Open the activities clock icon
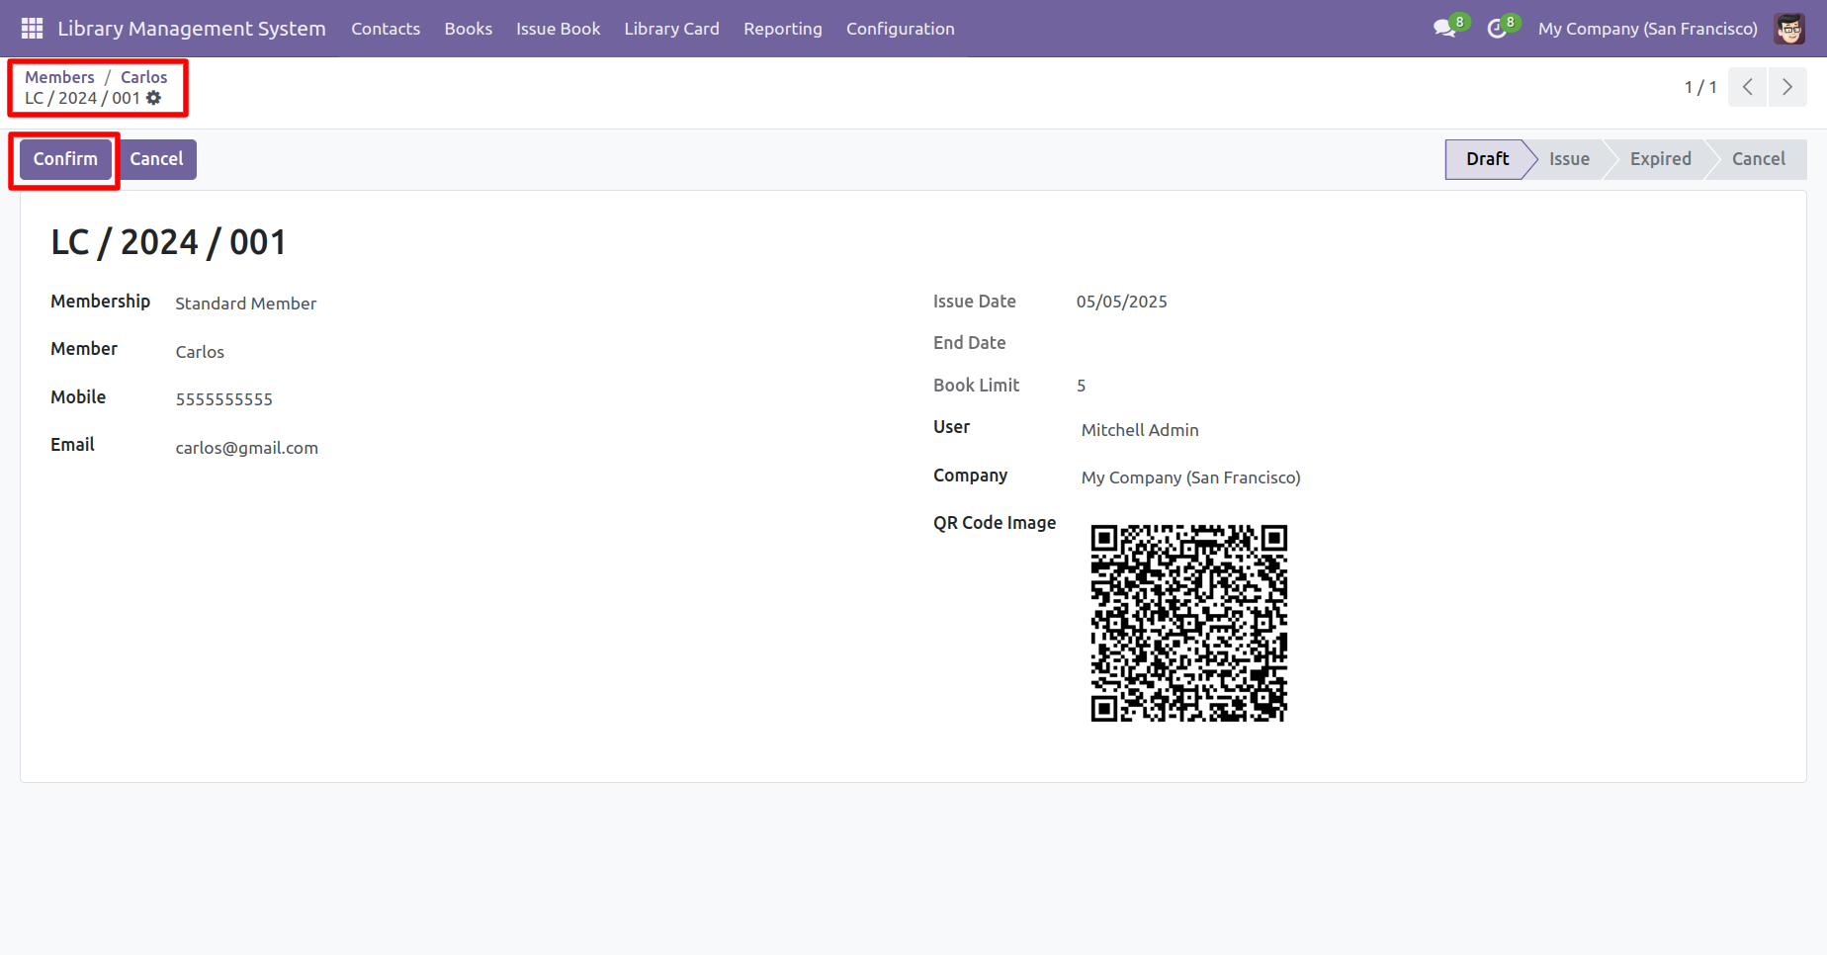The image size is (1827, 955). pos(1496,29)
